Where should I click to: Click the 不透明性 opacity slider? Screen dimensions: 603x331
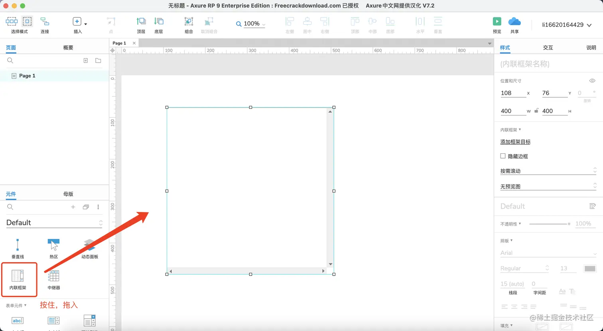(x=550, y=224)
